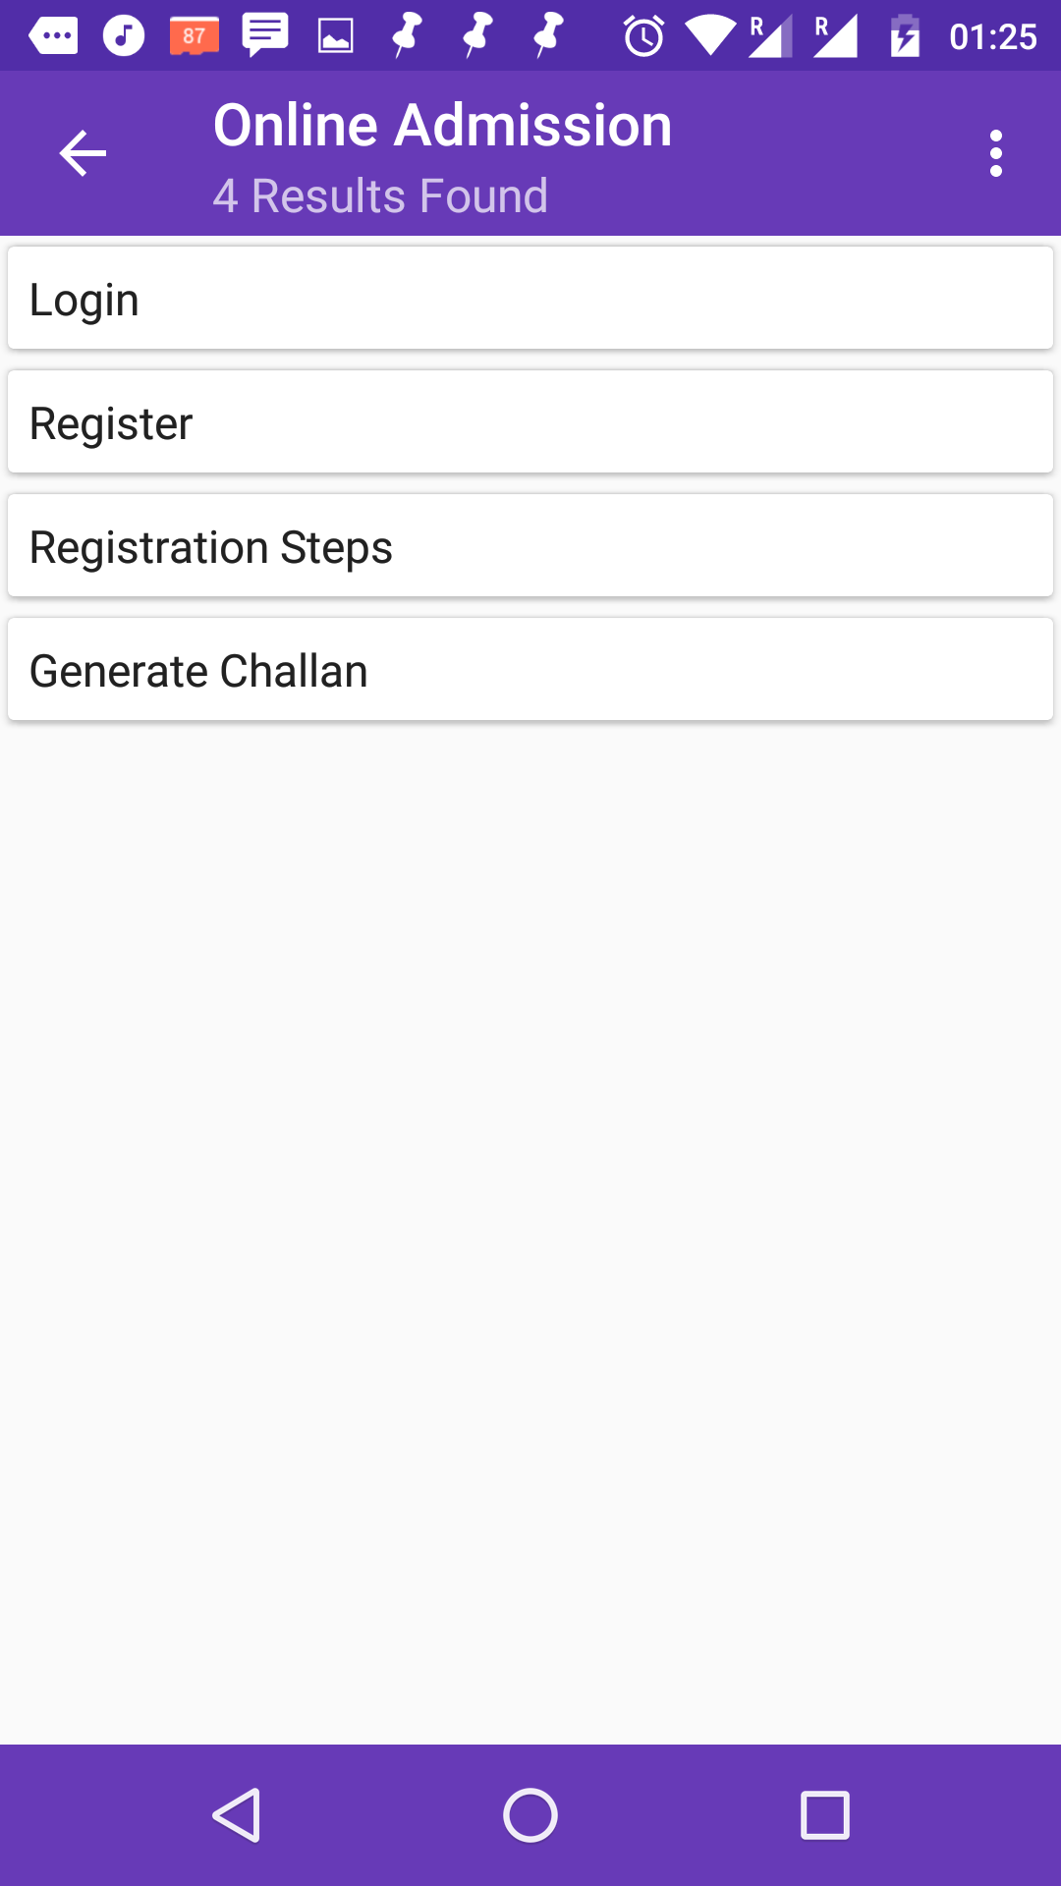Tap the back arrow in header

click(x=83, y=153)
